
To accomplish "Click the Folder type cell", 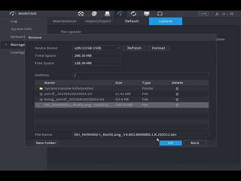I will tap(148, 88).
